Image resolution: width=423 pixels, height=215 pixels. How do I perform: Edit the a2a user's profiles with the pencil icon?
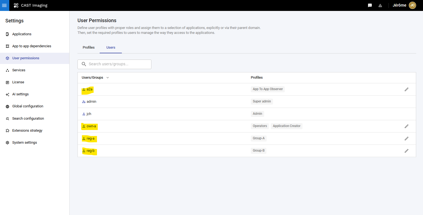pos(406,89)
